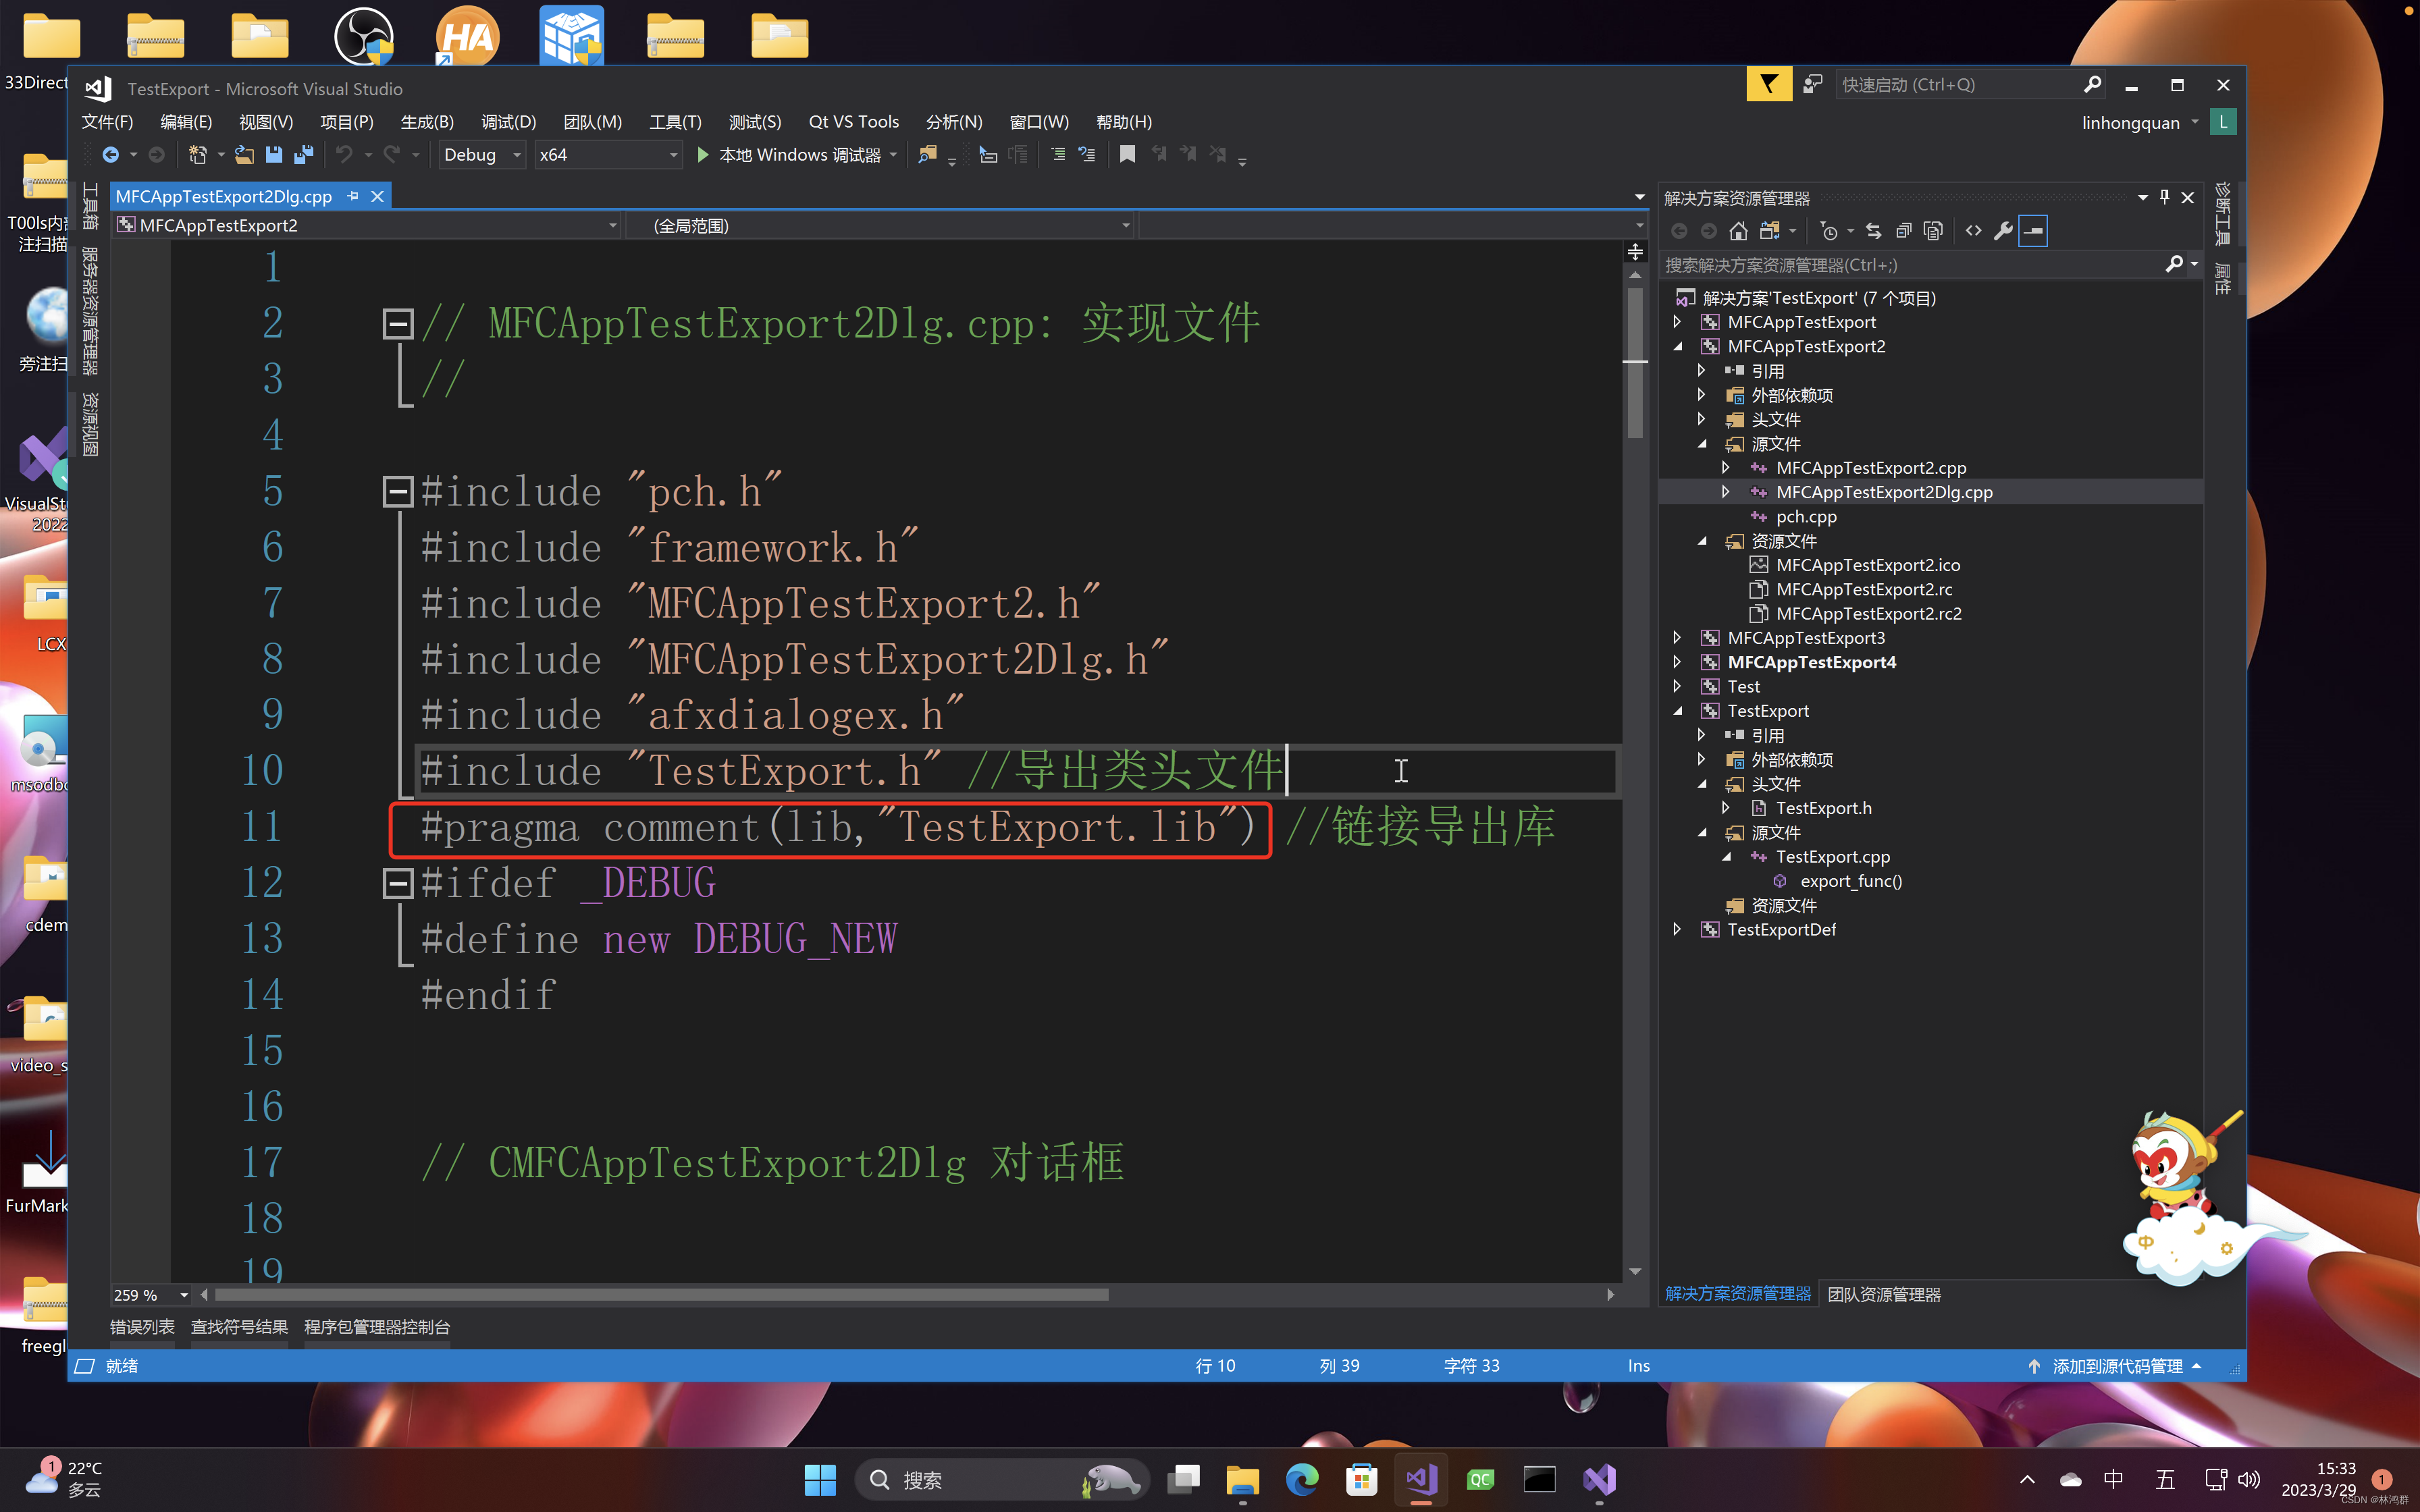Viewport: 2420px width, 1512px height.
Task: Click the Find in Files toolbar icon
Action: [927, 154]
